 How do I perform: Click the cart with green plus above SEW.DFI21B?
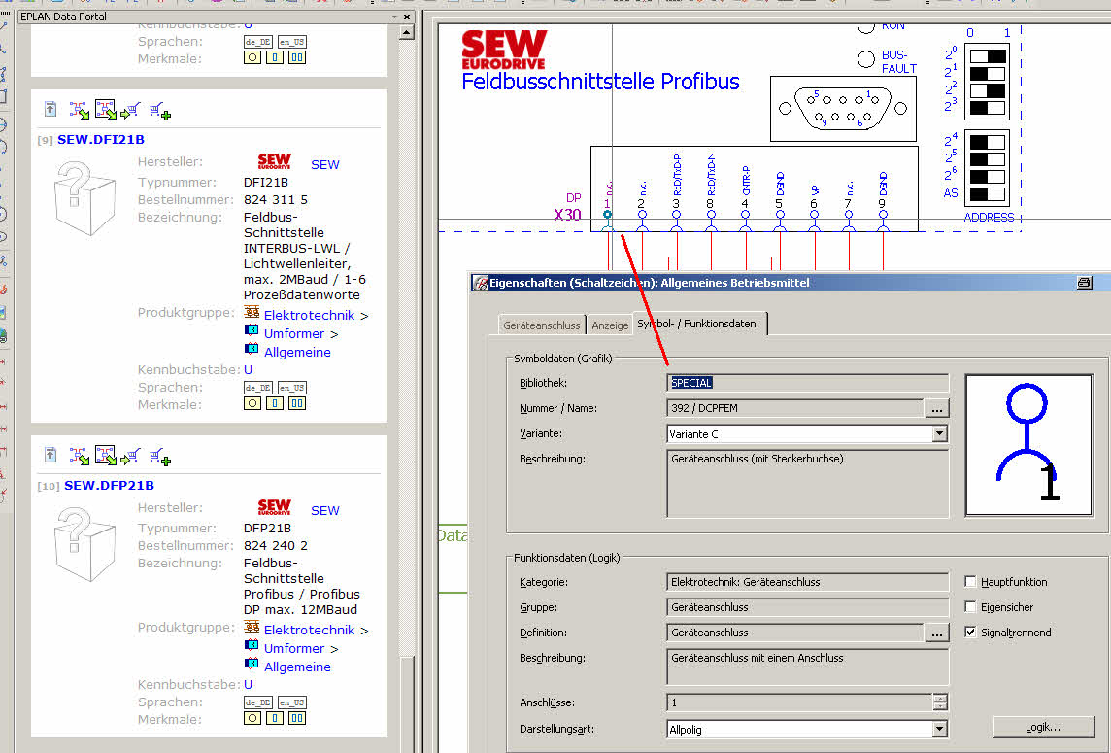[x=160, y=111]
